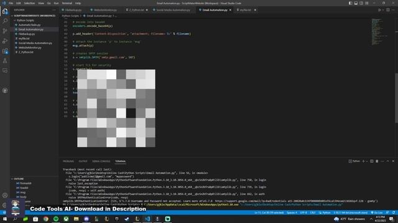Change file encoding UTF-8
Screen dimensions: 398x223
(x=303, y=213)
